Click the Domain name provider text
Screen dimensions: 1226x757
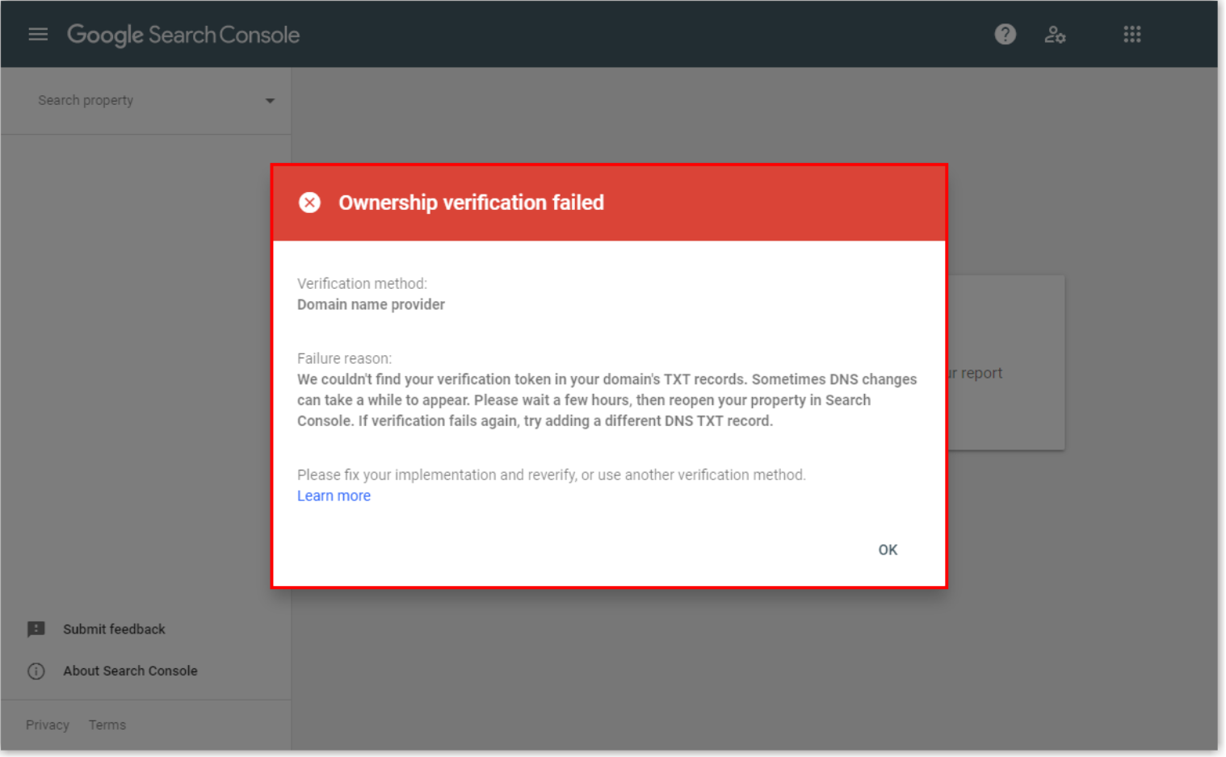coord(371,304)
